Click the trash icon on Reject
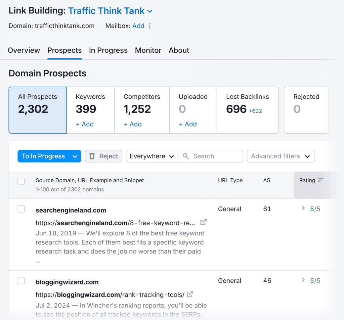Image resolution: width=344 pixels, height=320 pixels. pos(92,156)
